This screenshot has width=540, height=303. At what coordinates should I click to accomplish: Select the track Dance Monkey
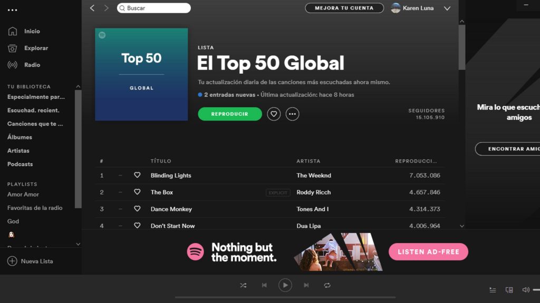[x=171, y=209]
